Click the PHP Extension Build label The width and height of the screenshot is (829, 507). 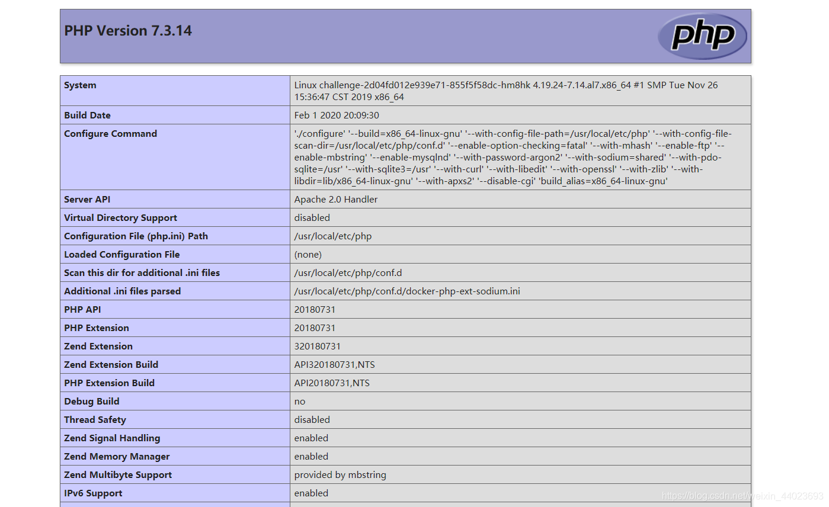coord(109,383)
